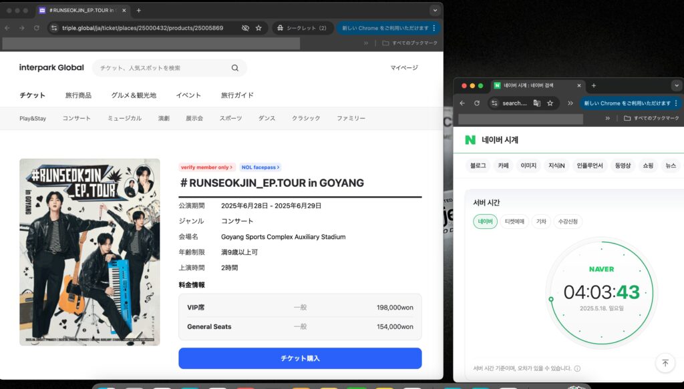Go to interpark Global home logo

(x=51, y=67)
